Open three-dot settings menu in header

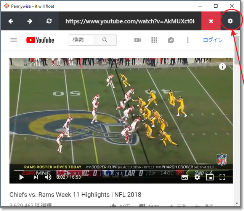click(x=188, y=40)
